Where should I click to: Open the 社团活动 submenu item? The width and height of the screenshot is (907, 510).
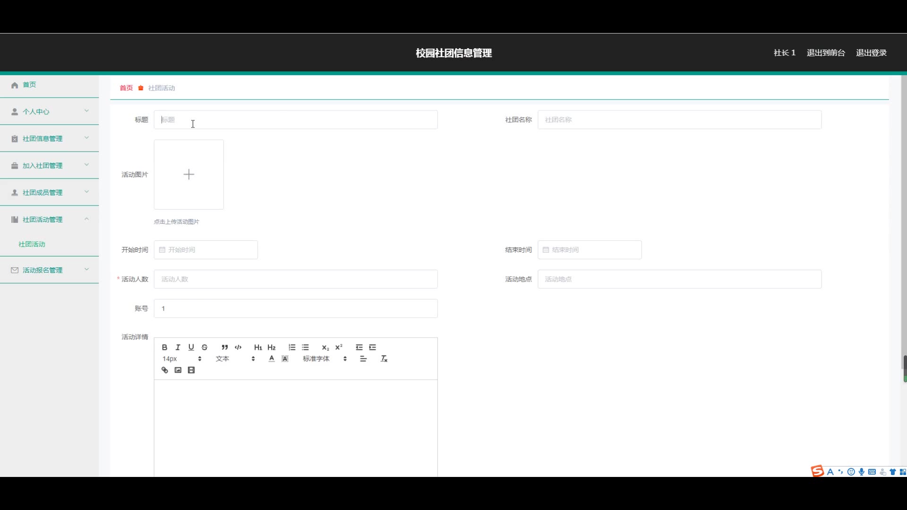click(x=32, y=244)
